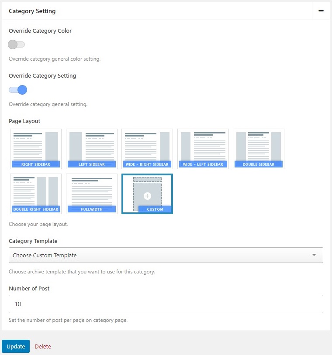Select the Fullwidth page layout
Screen dimensions: 332x355
tap(92, 194)
